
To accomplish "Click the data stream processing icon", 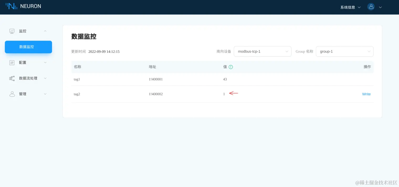I will pos(12,78).
